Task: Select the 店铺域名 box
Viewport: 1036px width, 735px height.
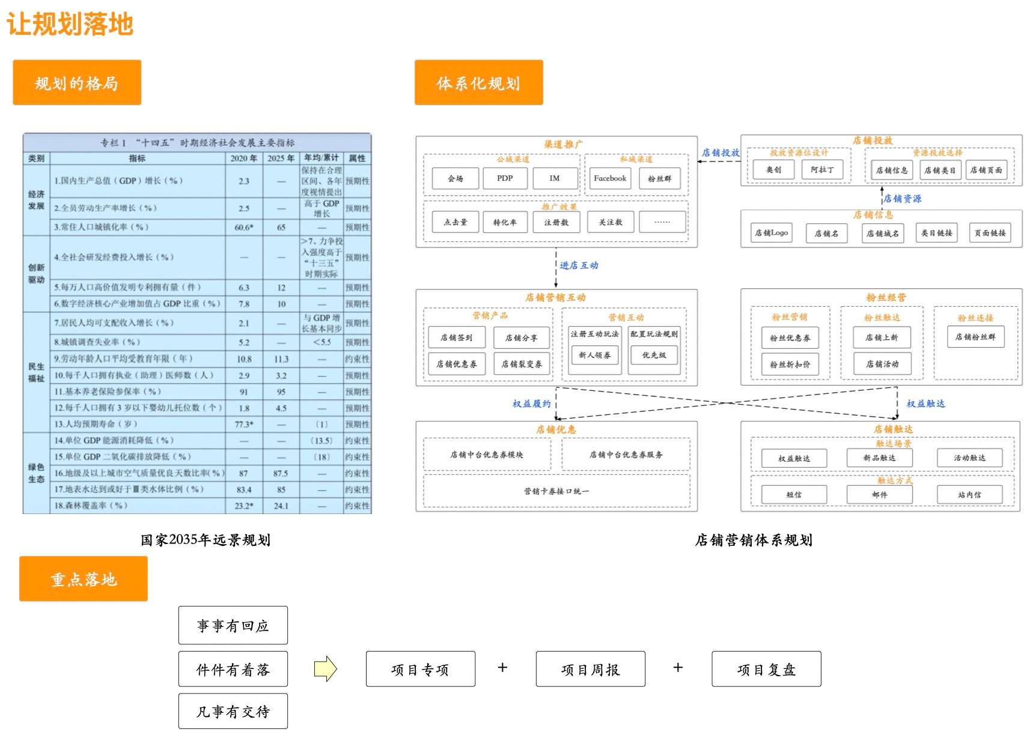Action: (883, 233)
